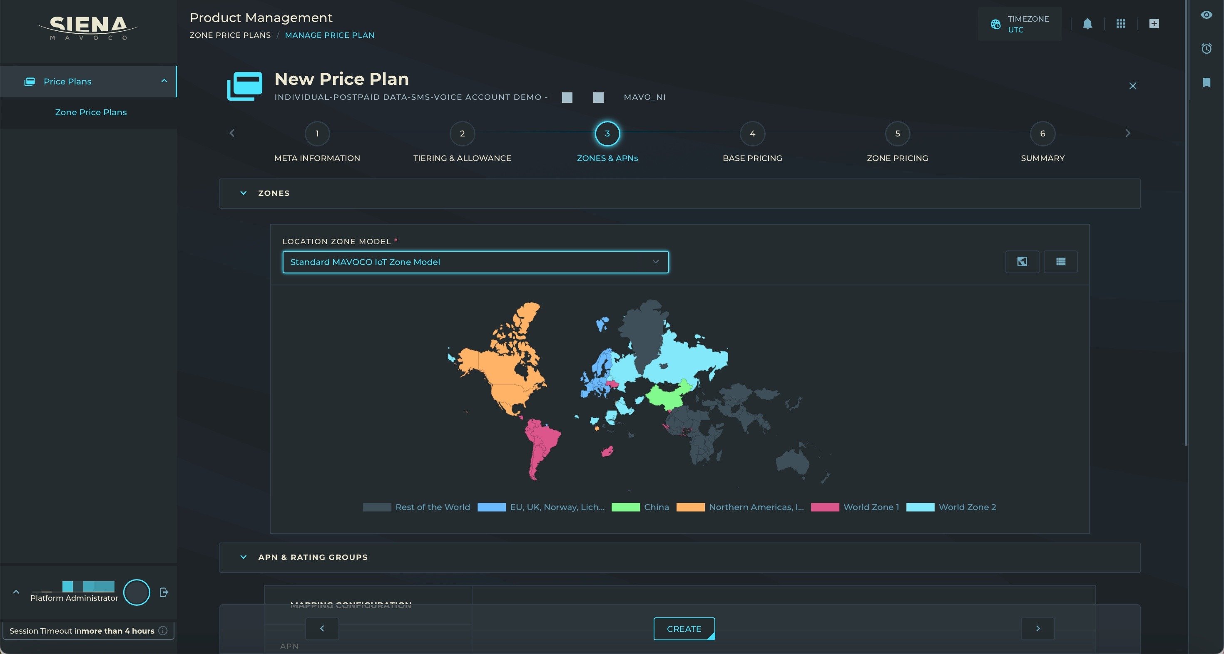Open the notifications bell
This screenshot has height=654, width=1224.
point(1087,24)
